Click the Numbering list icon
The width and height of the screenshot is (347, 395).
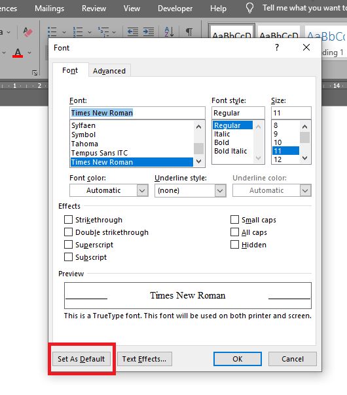(x=78, y=32)
